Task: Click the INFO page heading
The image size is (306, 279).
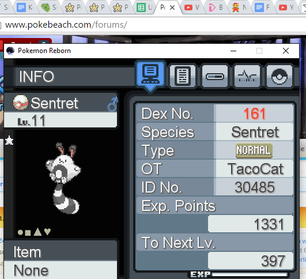Action: 36,76
